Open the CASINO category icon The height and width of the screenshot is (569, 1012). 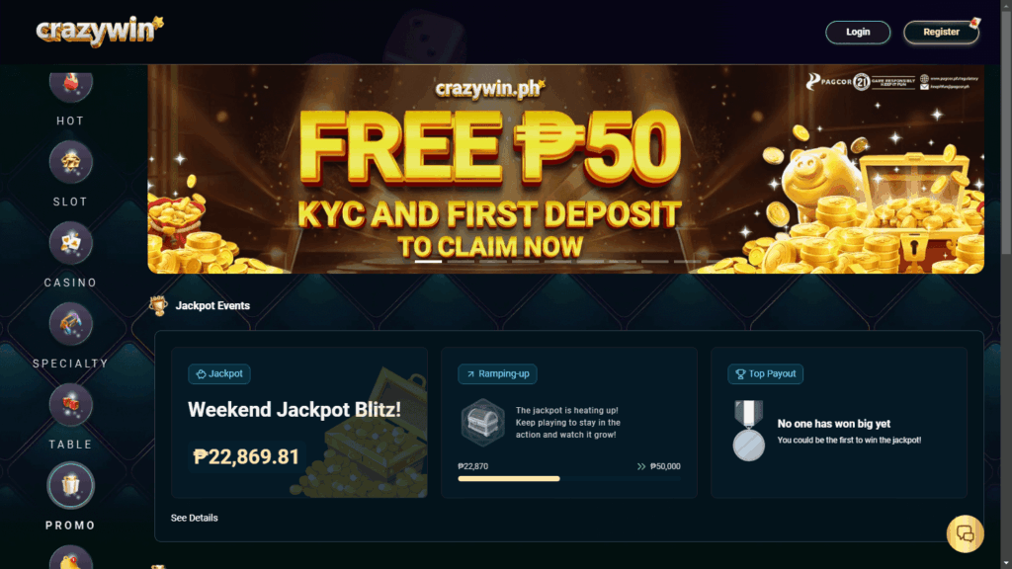coord(70,243)
